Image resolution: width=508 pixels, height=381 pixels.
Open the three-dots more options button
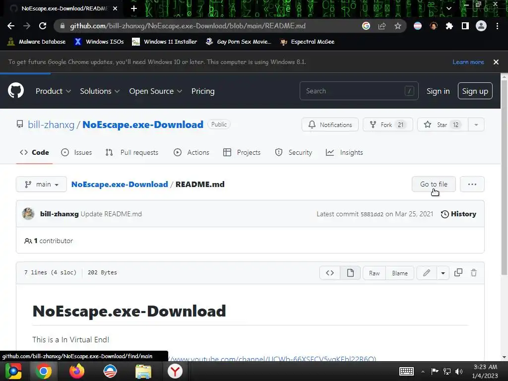point(472,184)
